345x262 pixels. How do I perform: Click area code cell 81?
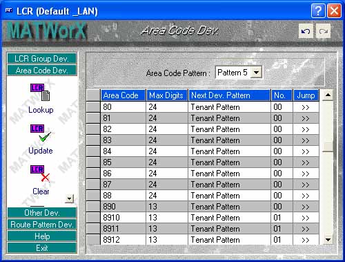[124, 118]
